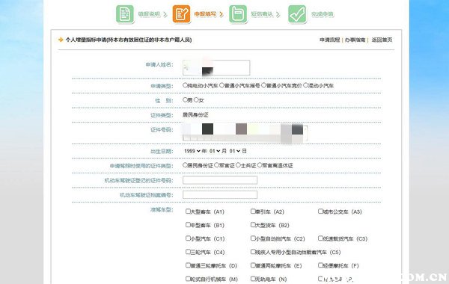Select 居民身份证 as driving license ID type
The height and width of the screenshot is (284, 449).
coord(185,165)
